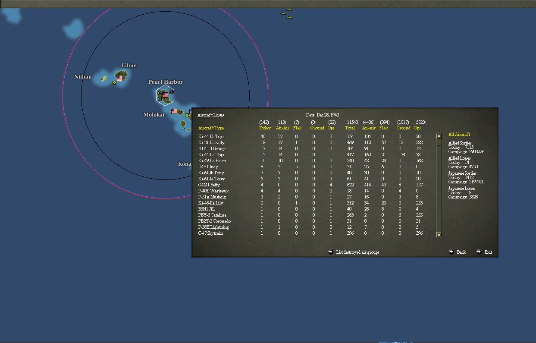Select the B6N1 Jill row
536x343 pixels.
point(310,209)
